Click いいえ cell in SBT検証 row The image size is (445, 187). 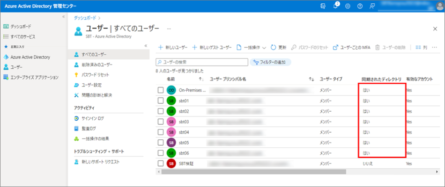point(368,164)
